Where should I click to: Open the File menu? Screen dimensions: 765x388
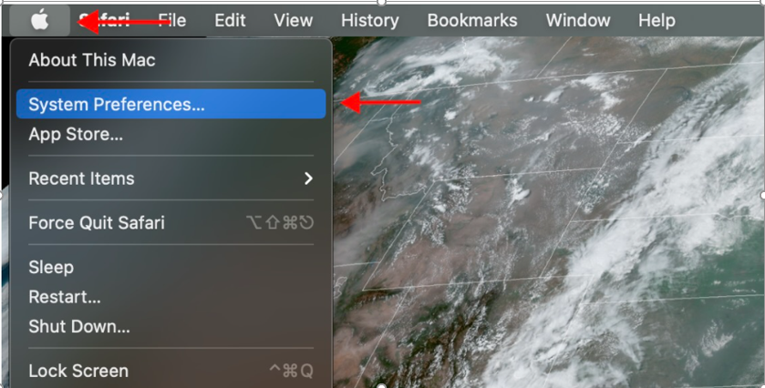[172, 20]
